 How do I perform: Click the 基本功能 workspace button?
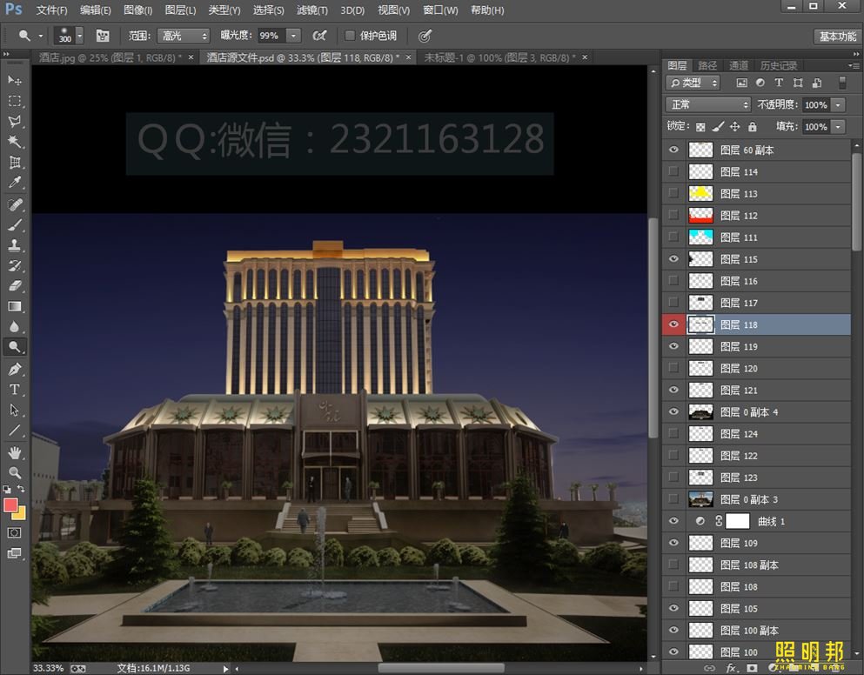[x=838, y=36]
